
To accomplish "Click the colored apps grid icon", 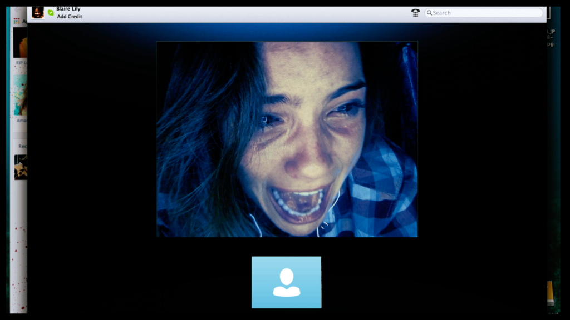I will click(17, 21).
